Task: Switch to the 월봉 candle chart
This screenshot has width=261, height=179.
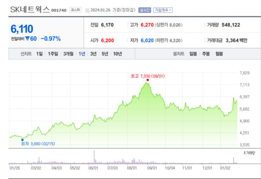Action: coord(219,54)
